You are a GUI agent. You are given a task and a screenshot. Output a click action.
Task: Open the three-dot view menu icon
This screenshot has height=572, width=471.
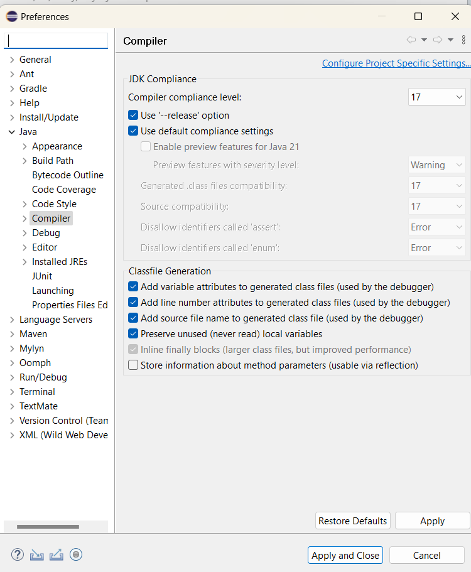pyautogui.click(x=463, y=40)
